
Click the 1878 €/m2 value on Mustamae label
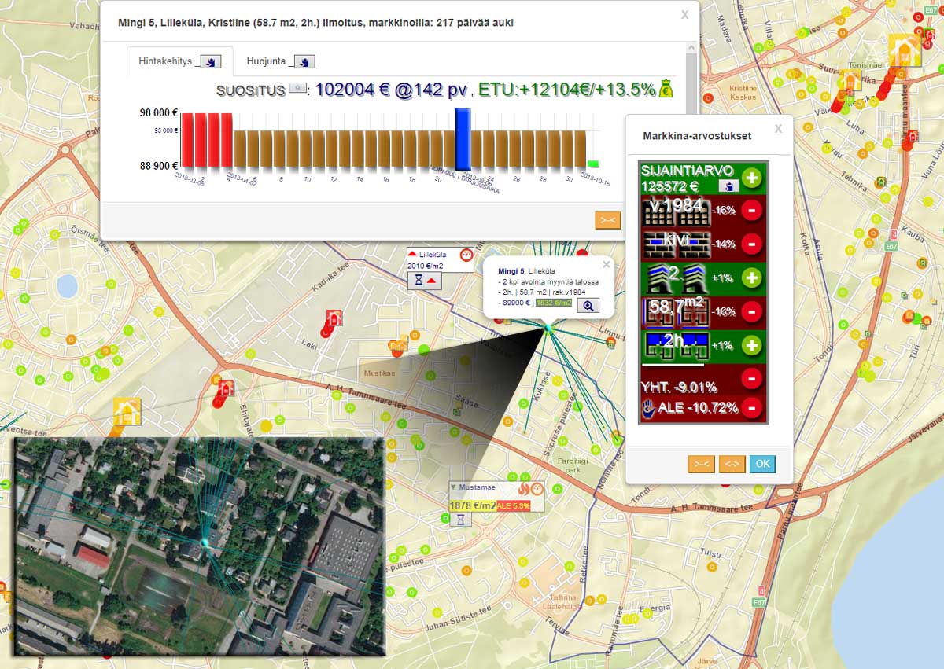tap(473, 505)
